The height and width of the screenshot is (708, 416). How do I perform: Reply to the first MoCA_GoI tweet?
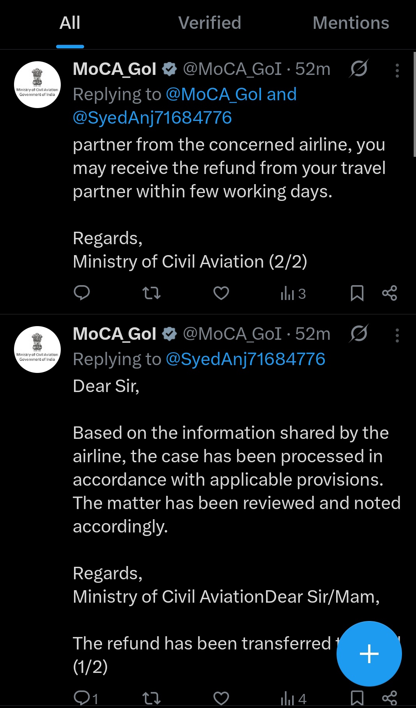coord(82,293)
